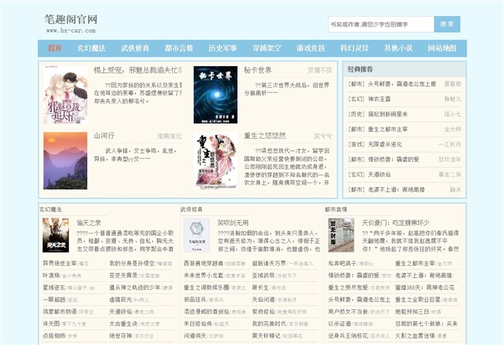Open 重生之调教娱乐圈 book link

tap(207, 287)
